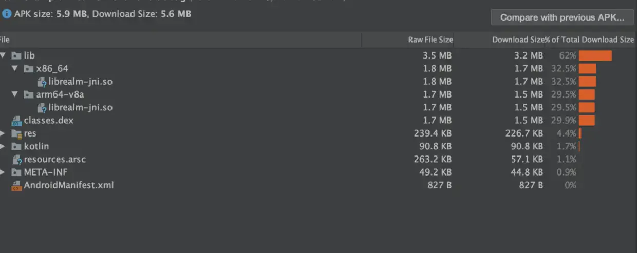Sort by Download Size column header
637x253 pixels.
[x=518, y=40]
